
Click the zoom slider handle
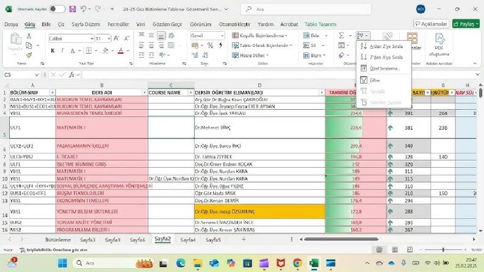coord(443,249)
